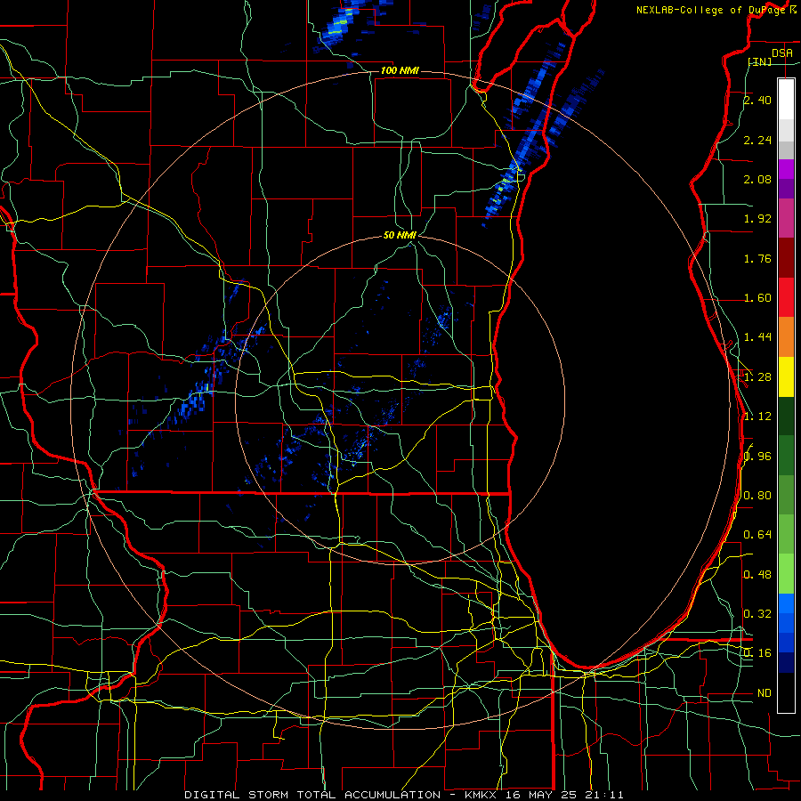Pick the black ND swatch at legend bottom
Viewport: 801px width, 801px height.
point(786,692)
